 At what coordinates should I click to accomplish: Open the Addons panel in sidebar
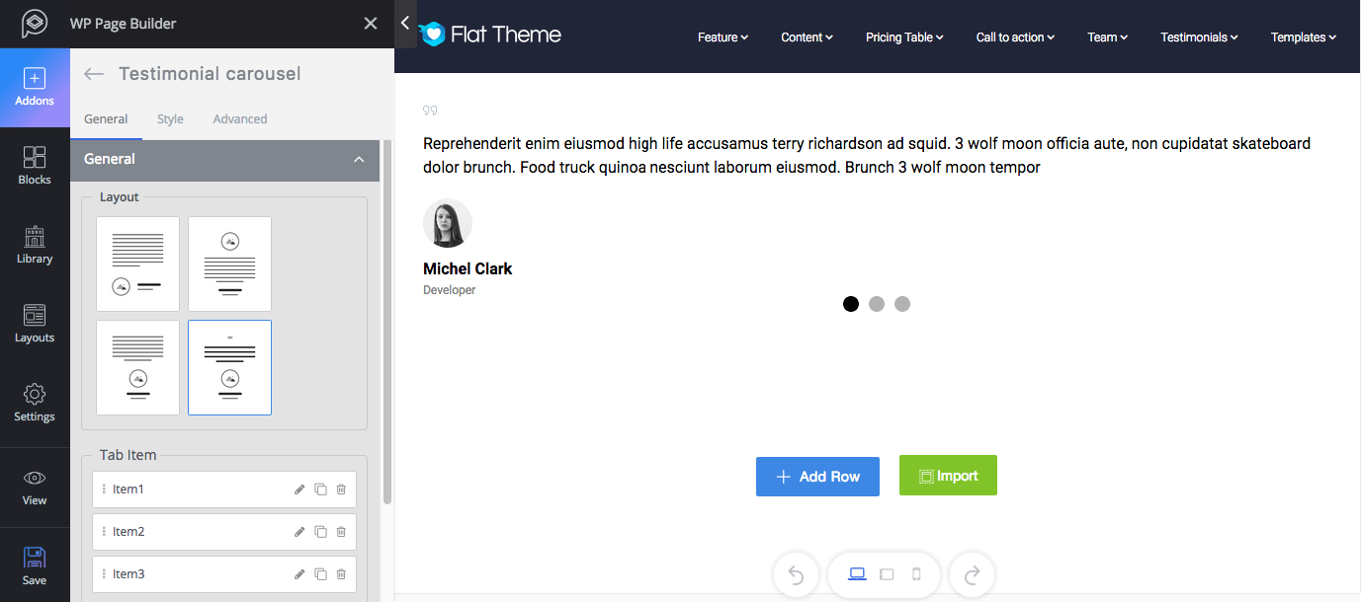point(35,88)
